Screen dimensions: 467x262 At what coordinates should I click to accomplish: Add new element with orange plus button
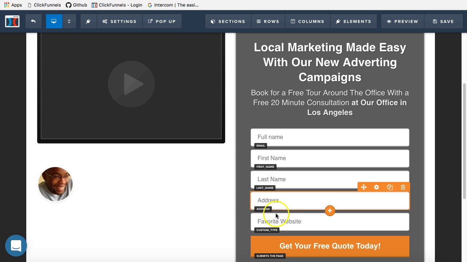[x=330, y=211]
